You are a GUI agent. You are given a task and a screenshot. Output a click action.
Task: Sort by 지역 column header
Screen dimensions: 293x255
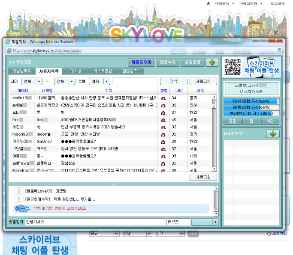coord(200,91)
